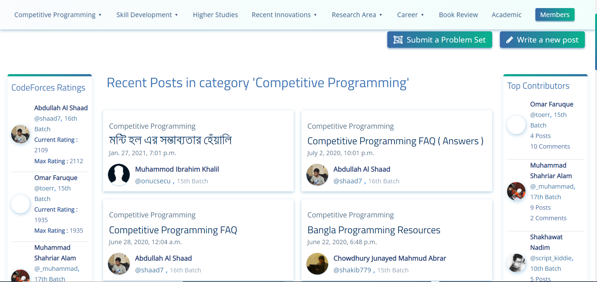This screenshot has width=597, height=282.
Task: Click the pencil icon on Write a new post
Action: pos(509,40)
